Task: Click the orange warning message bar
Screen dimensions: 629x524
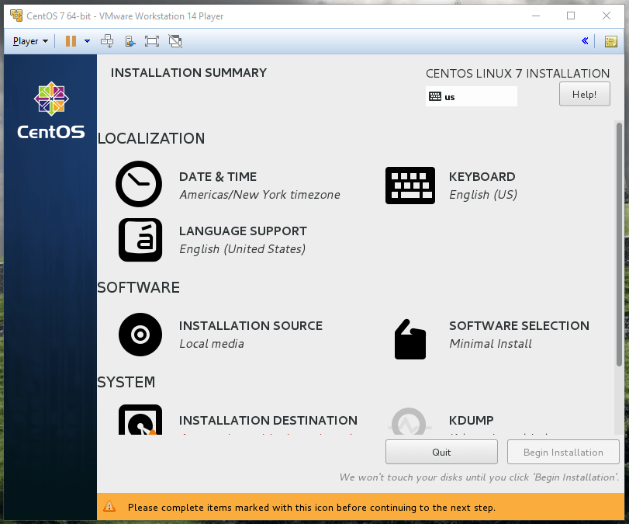Action: [x=361, y=507]
